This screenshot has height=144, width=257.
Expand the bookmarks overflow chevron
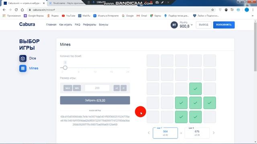tap(253, 16)
